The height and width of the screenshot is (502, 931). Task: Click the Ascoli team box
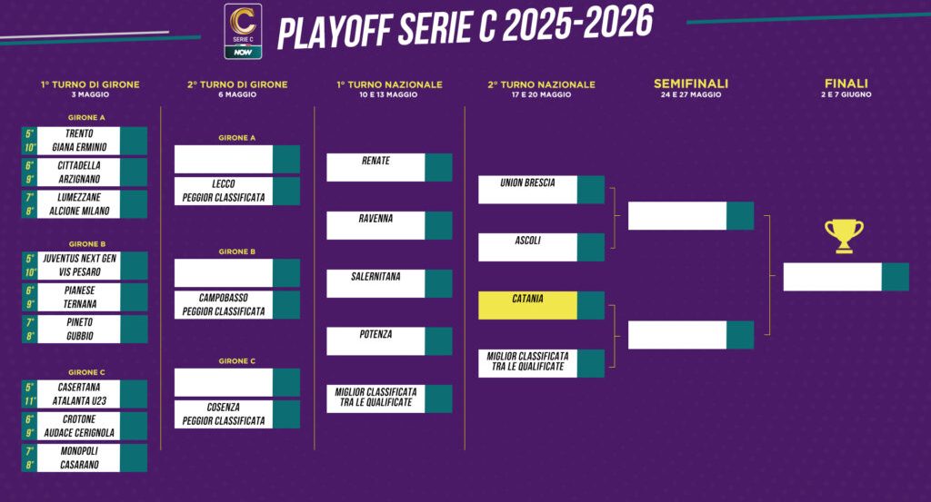pos(528,247)
